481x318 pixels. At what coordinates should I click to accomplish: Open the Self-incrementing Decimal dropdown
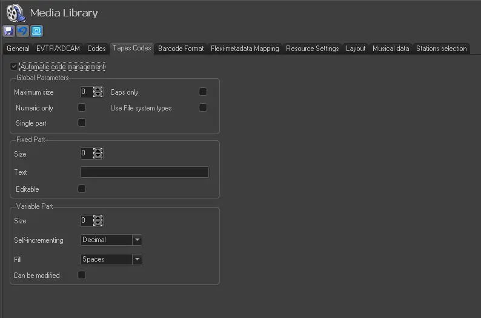point(138,240)
